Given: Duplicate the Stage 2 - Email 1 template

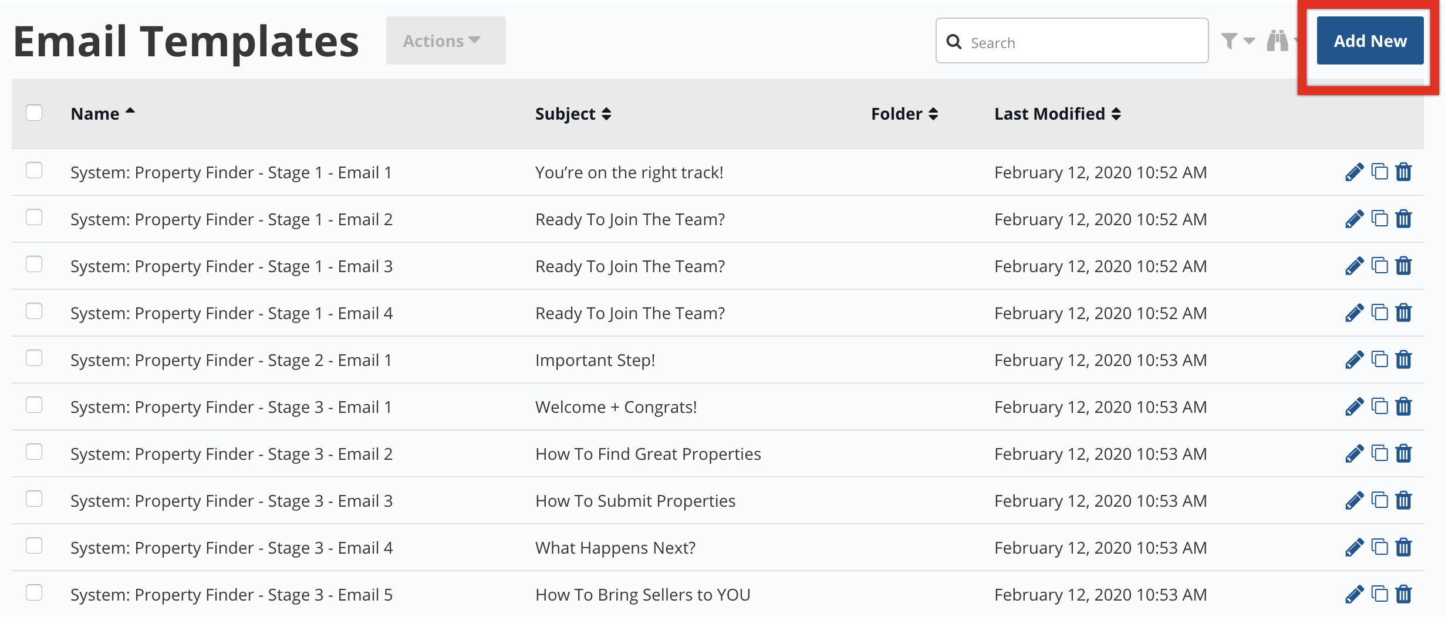Looking at the screenshot, I should point(1379,360).
